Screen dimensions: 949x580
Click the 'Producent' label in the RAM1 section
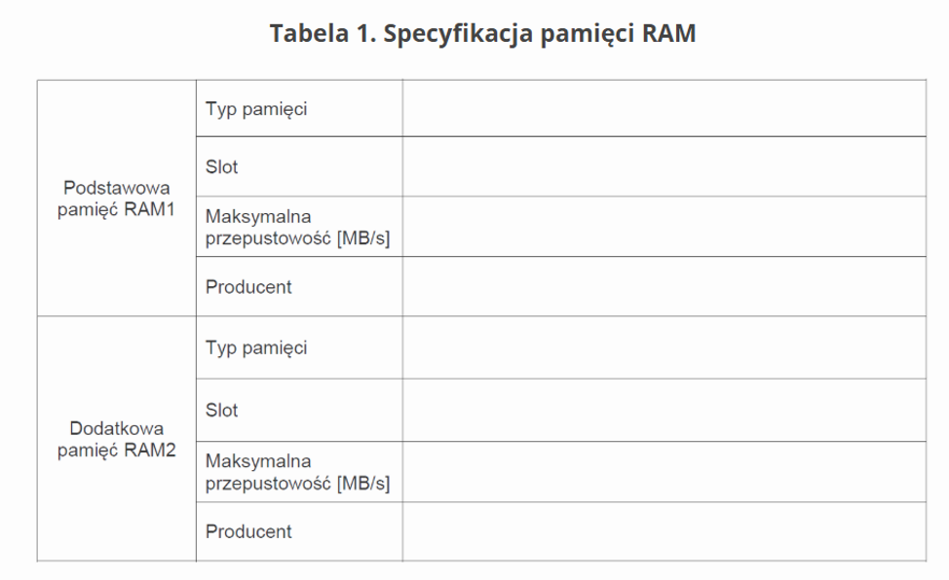tap(248, 287)
